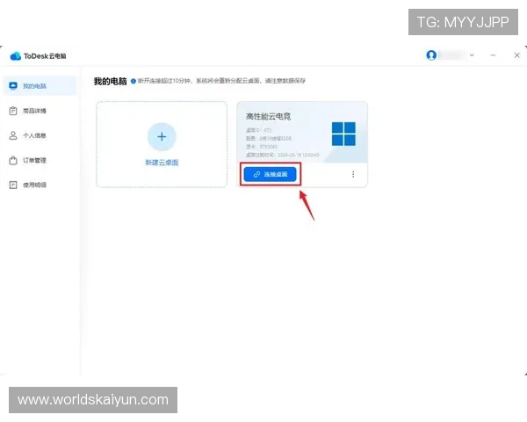Viewport: 527px width, 422px height.
Task: Click the 个人信息 person icon
Action: (12, 135)
